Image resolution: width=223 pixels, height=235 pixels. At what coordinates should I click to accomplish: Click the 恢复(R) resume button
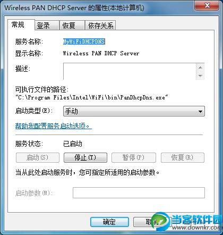click(183, 157)
